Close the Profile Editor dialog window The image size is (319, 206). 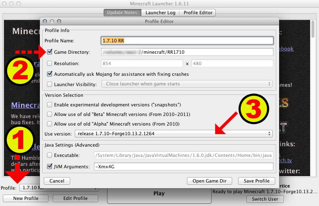click(x=45, y=21)
